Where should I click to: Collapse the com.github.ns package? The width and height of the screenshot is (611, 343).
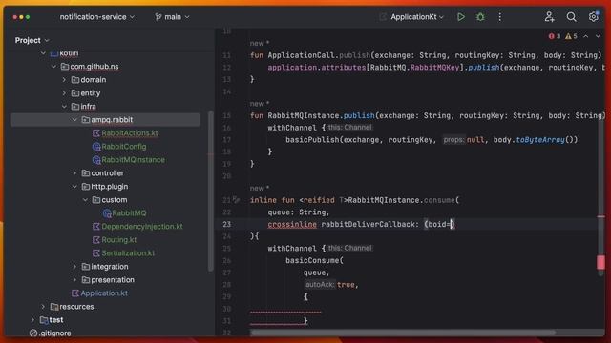[x=53, y=67]
